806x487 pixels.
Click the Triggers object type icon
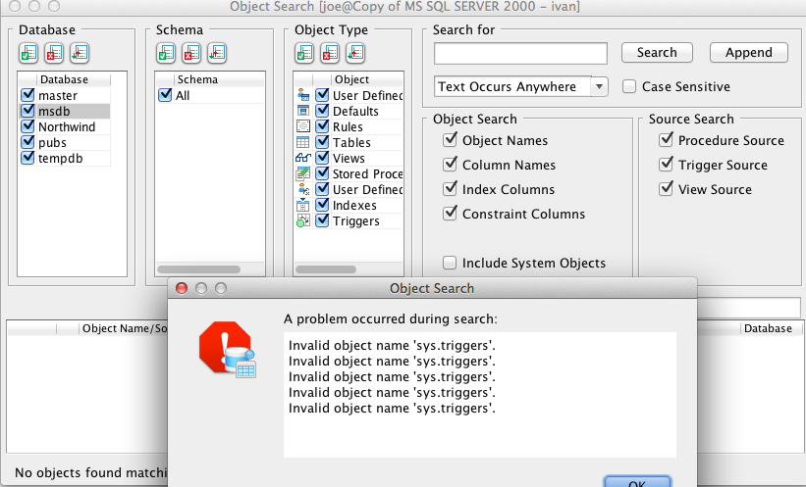pos(303,221)
